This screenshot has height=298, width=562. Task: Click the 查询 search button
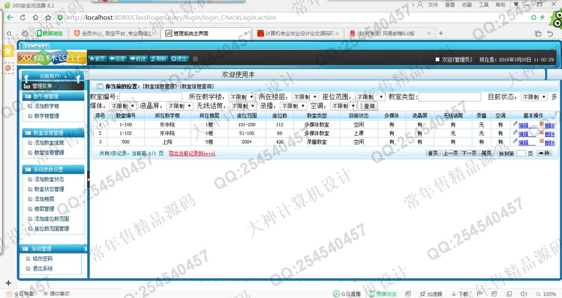click(x=369, y=106)
